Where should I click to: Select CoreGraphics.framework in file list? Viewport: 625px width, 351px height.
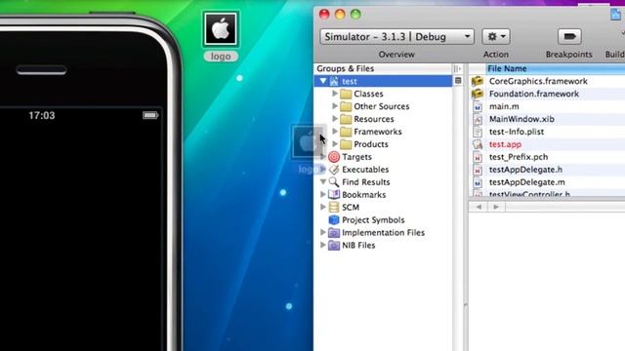click(x=538, y=81)
